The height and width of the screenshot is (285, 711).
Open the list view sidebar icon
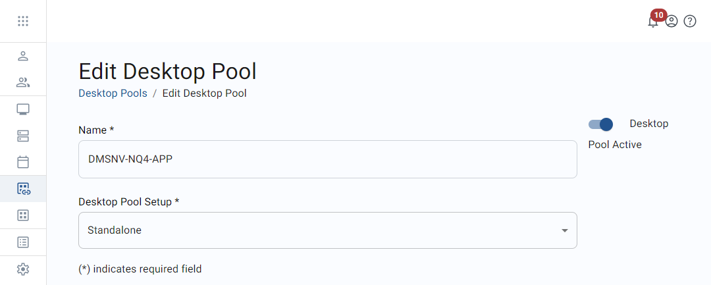click(23, 242)
